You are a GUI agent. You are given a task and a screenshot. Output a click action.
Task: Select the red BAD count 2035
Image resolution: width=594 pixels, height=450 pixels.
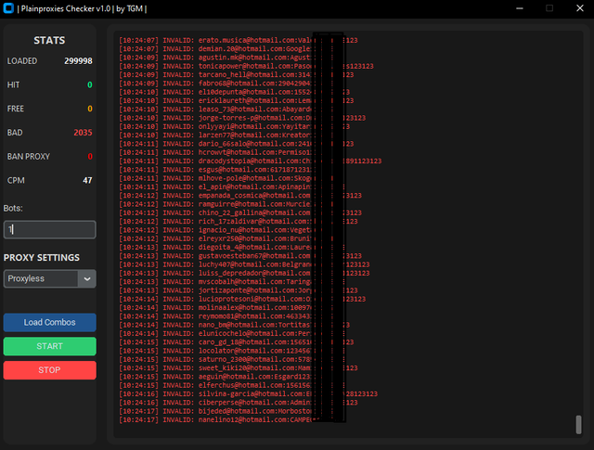83,133
